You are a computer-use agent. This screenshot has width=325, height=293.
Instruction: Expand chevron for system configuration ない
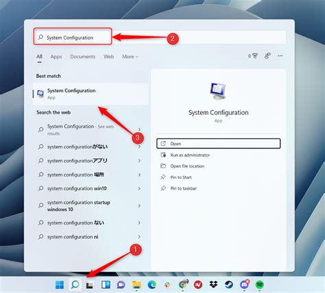[139, 222]
